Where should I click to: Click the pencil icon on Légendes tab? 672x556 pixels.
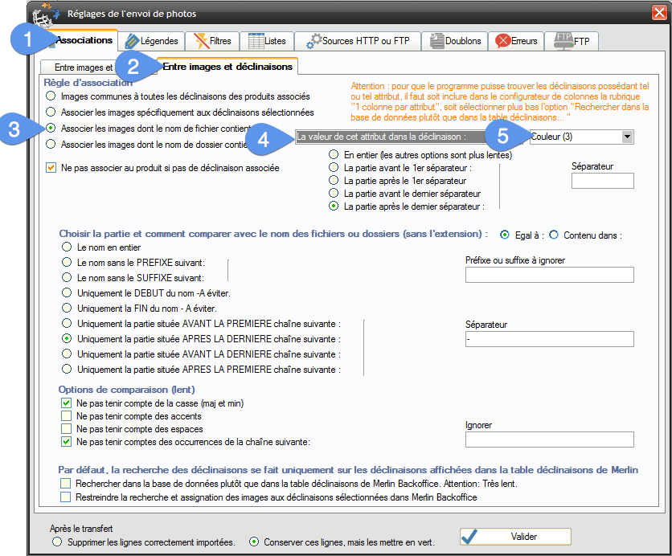point(131,40)
